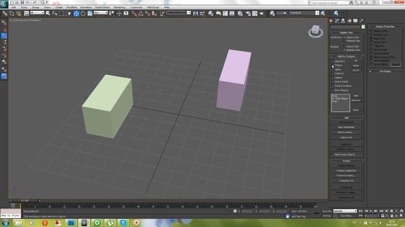Open the Create menu
Screen dimensions: 405x227
[59, 7]
